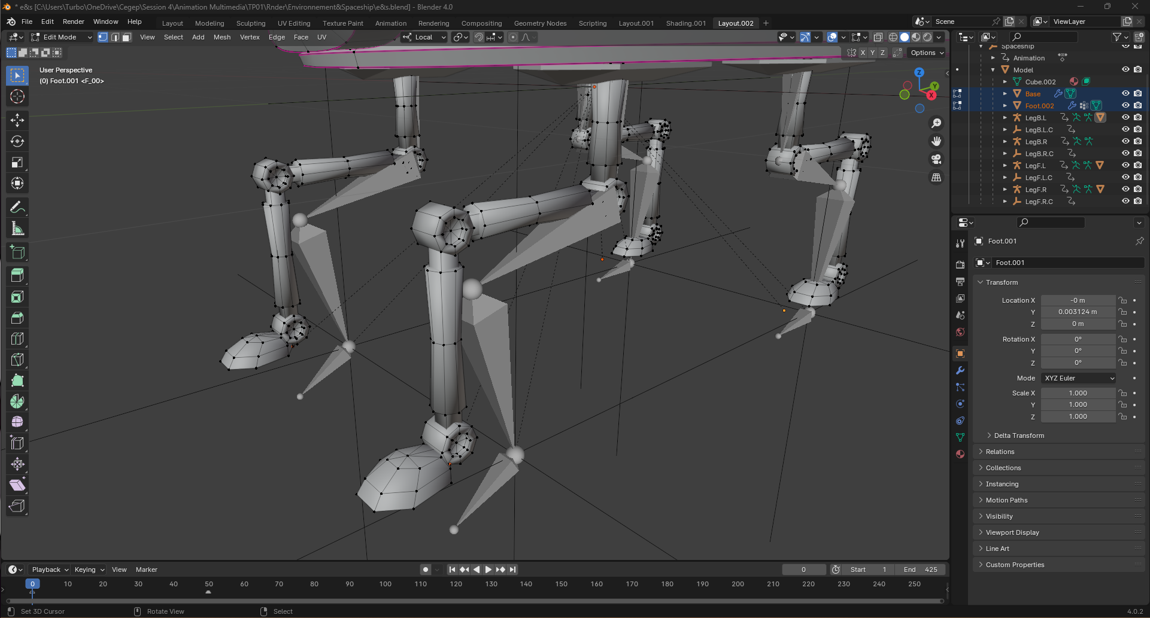Toggle X-ray display in viewport header
The image size is (1150, 618).
[878, 37]
